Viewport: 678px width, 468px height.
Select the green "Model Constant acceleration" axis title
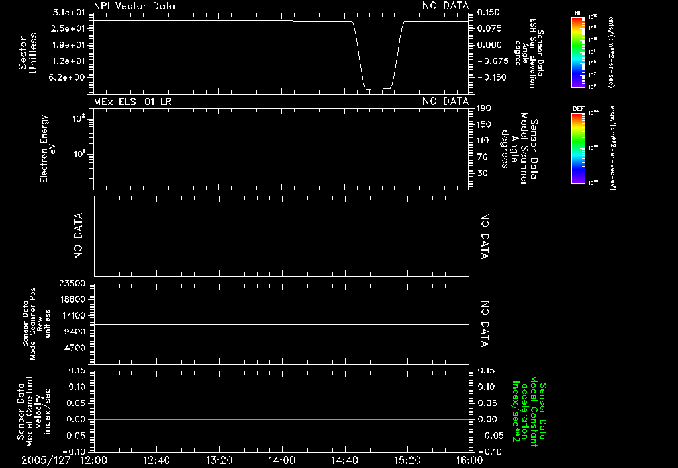click(529, 411)
